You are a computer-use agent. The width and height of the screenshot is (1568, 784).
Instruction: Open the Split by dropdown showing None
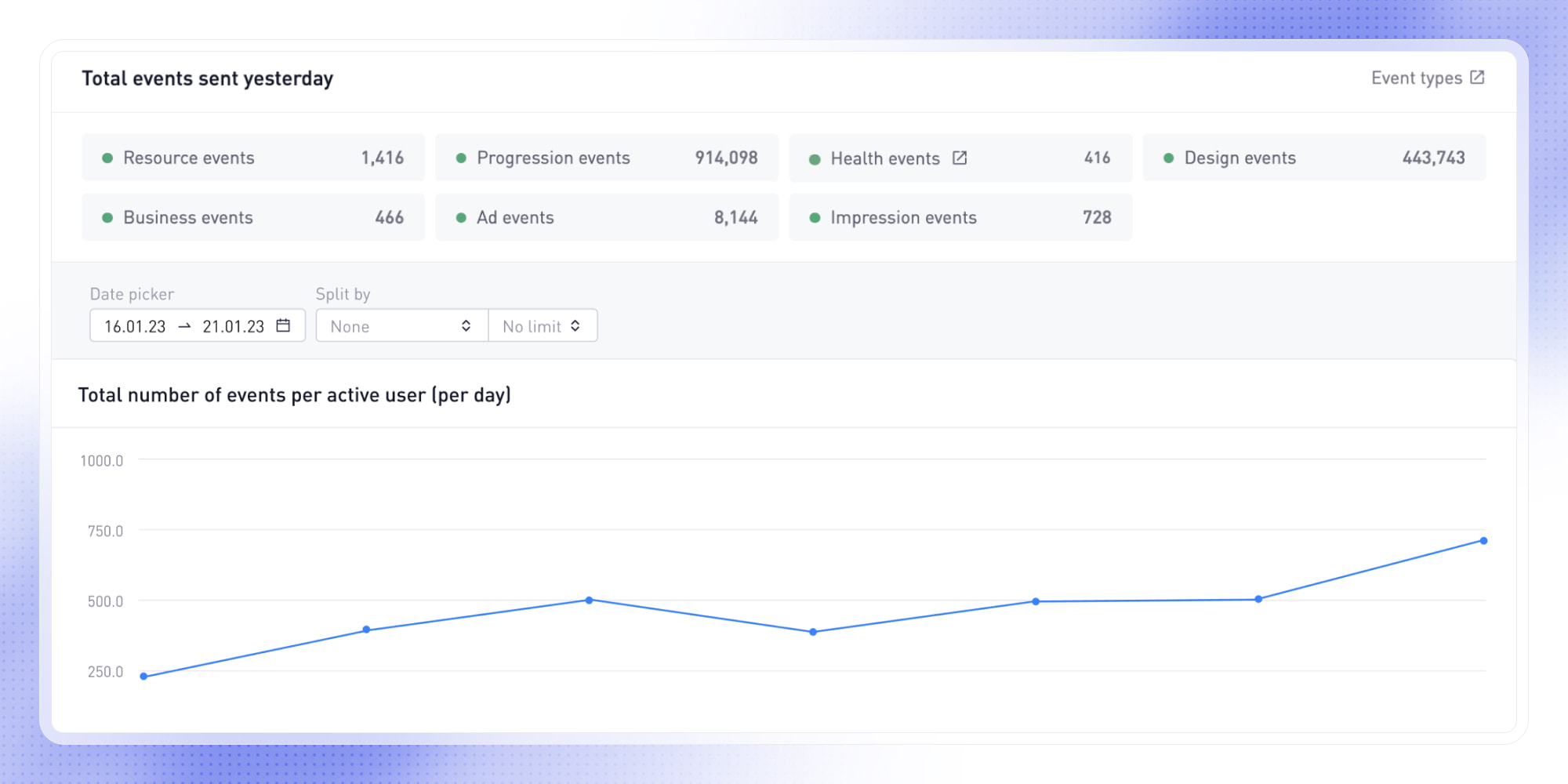[x=400, y=325]
